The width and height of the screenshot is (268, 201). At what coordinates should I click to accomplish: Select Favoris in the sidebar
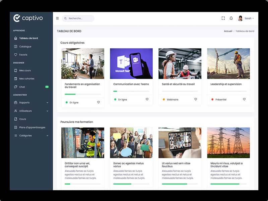(23, 55)
